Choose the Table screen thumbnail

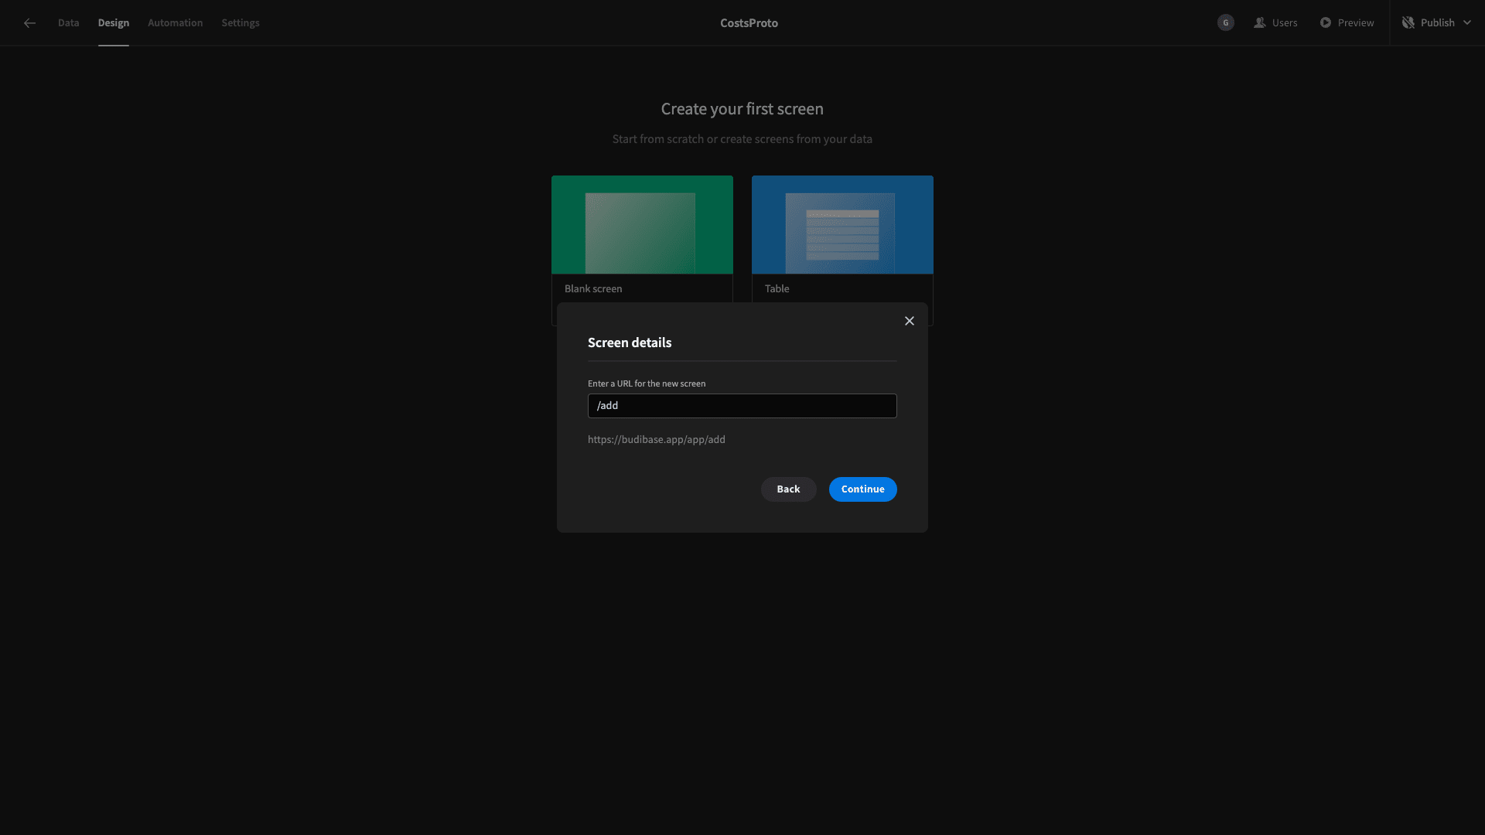point(842,225)
